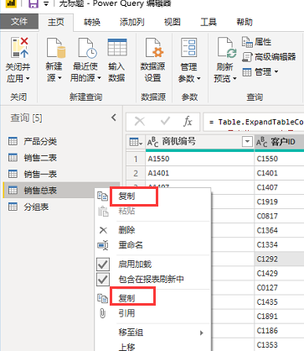
Task: Click the fx formula button
Action: (188, 122)
